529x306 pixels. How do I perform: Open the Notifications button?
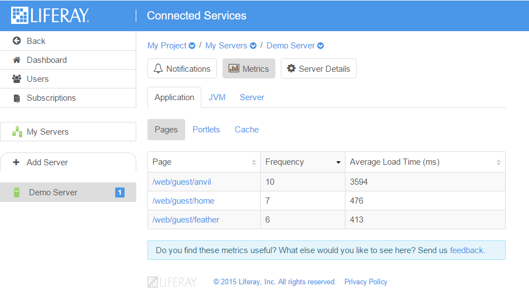pos(182,68)
